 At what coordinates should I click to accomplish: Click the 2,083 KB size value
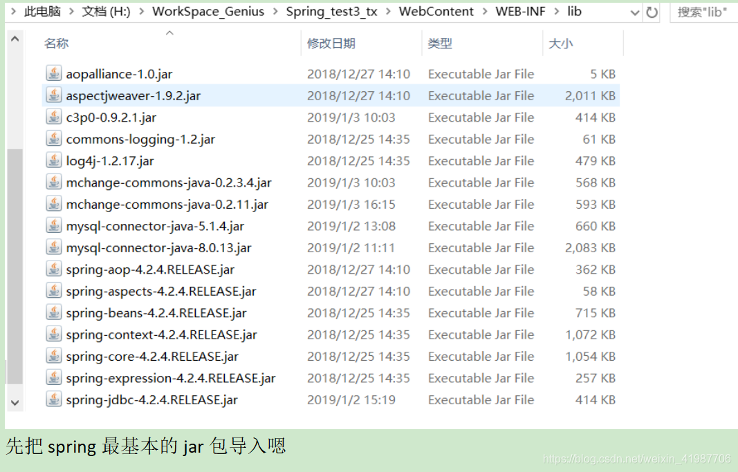[590, 248]
